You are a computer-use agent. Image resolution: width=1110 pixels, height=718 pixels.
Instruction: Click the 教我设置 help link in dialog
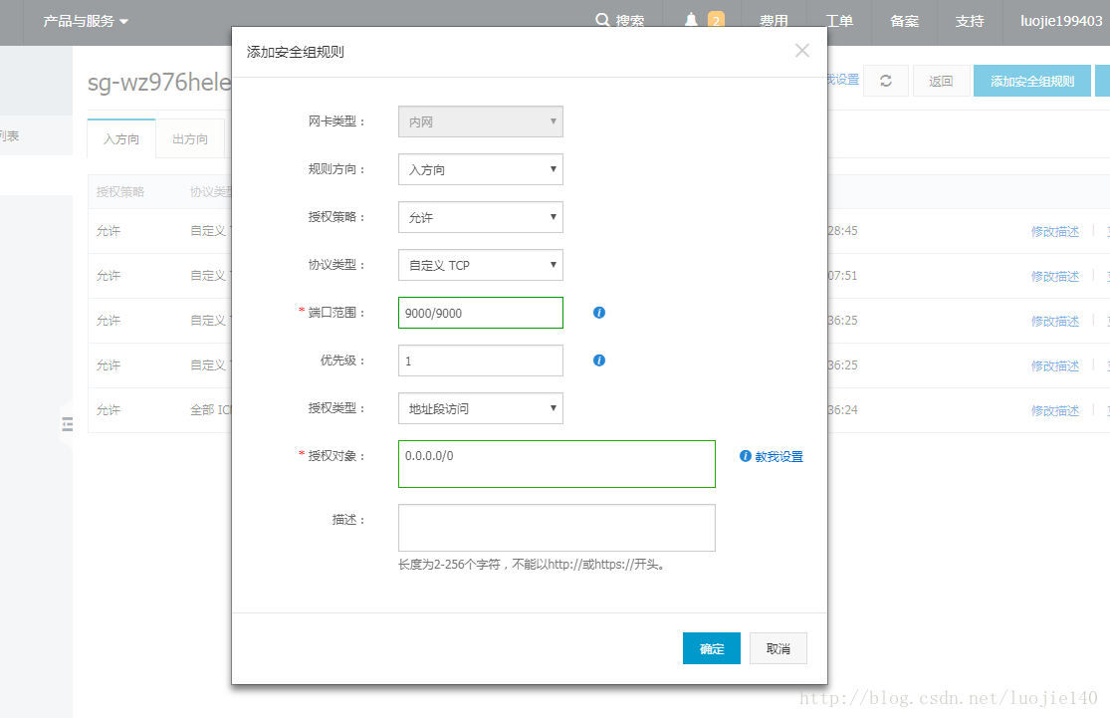coord(777,457)
